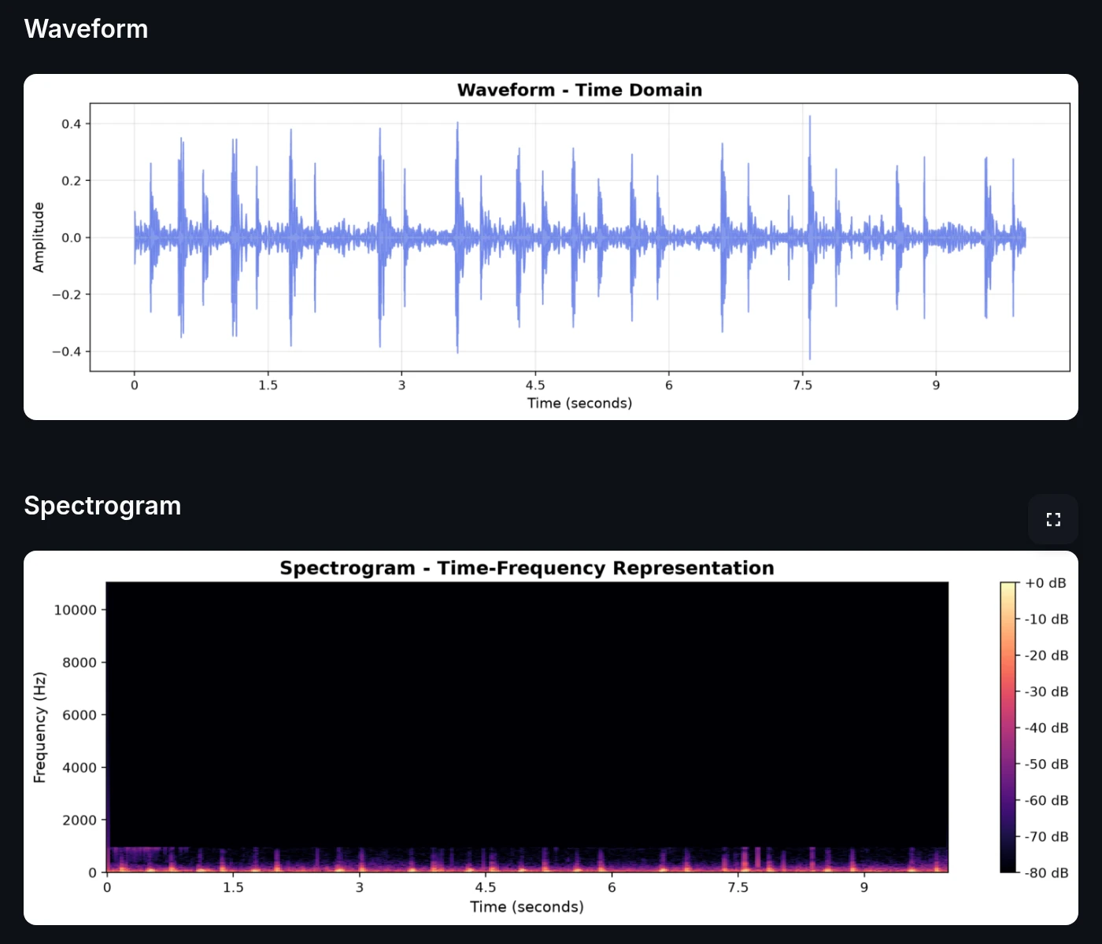Click the 'Time (seconds)' label under spectrogram
The image size is (1102, 944).
527,906
